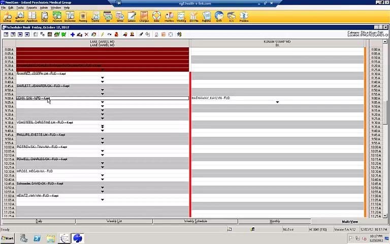Expand the 10:05 A arrow in Lane Daniel column

pyautogui.click(x=102, y=151)
